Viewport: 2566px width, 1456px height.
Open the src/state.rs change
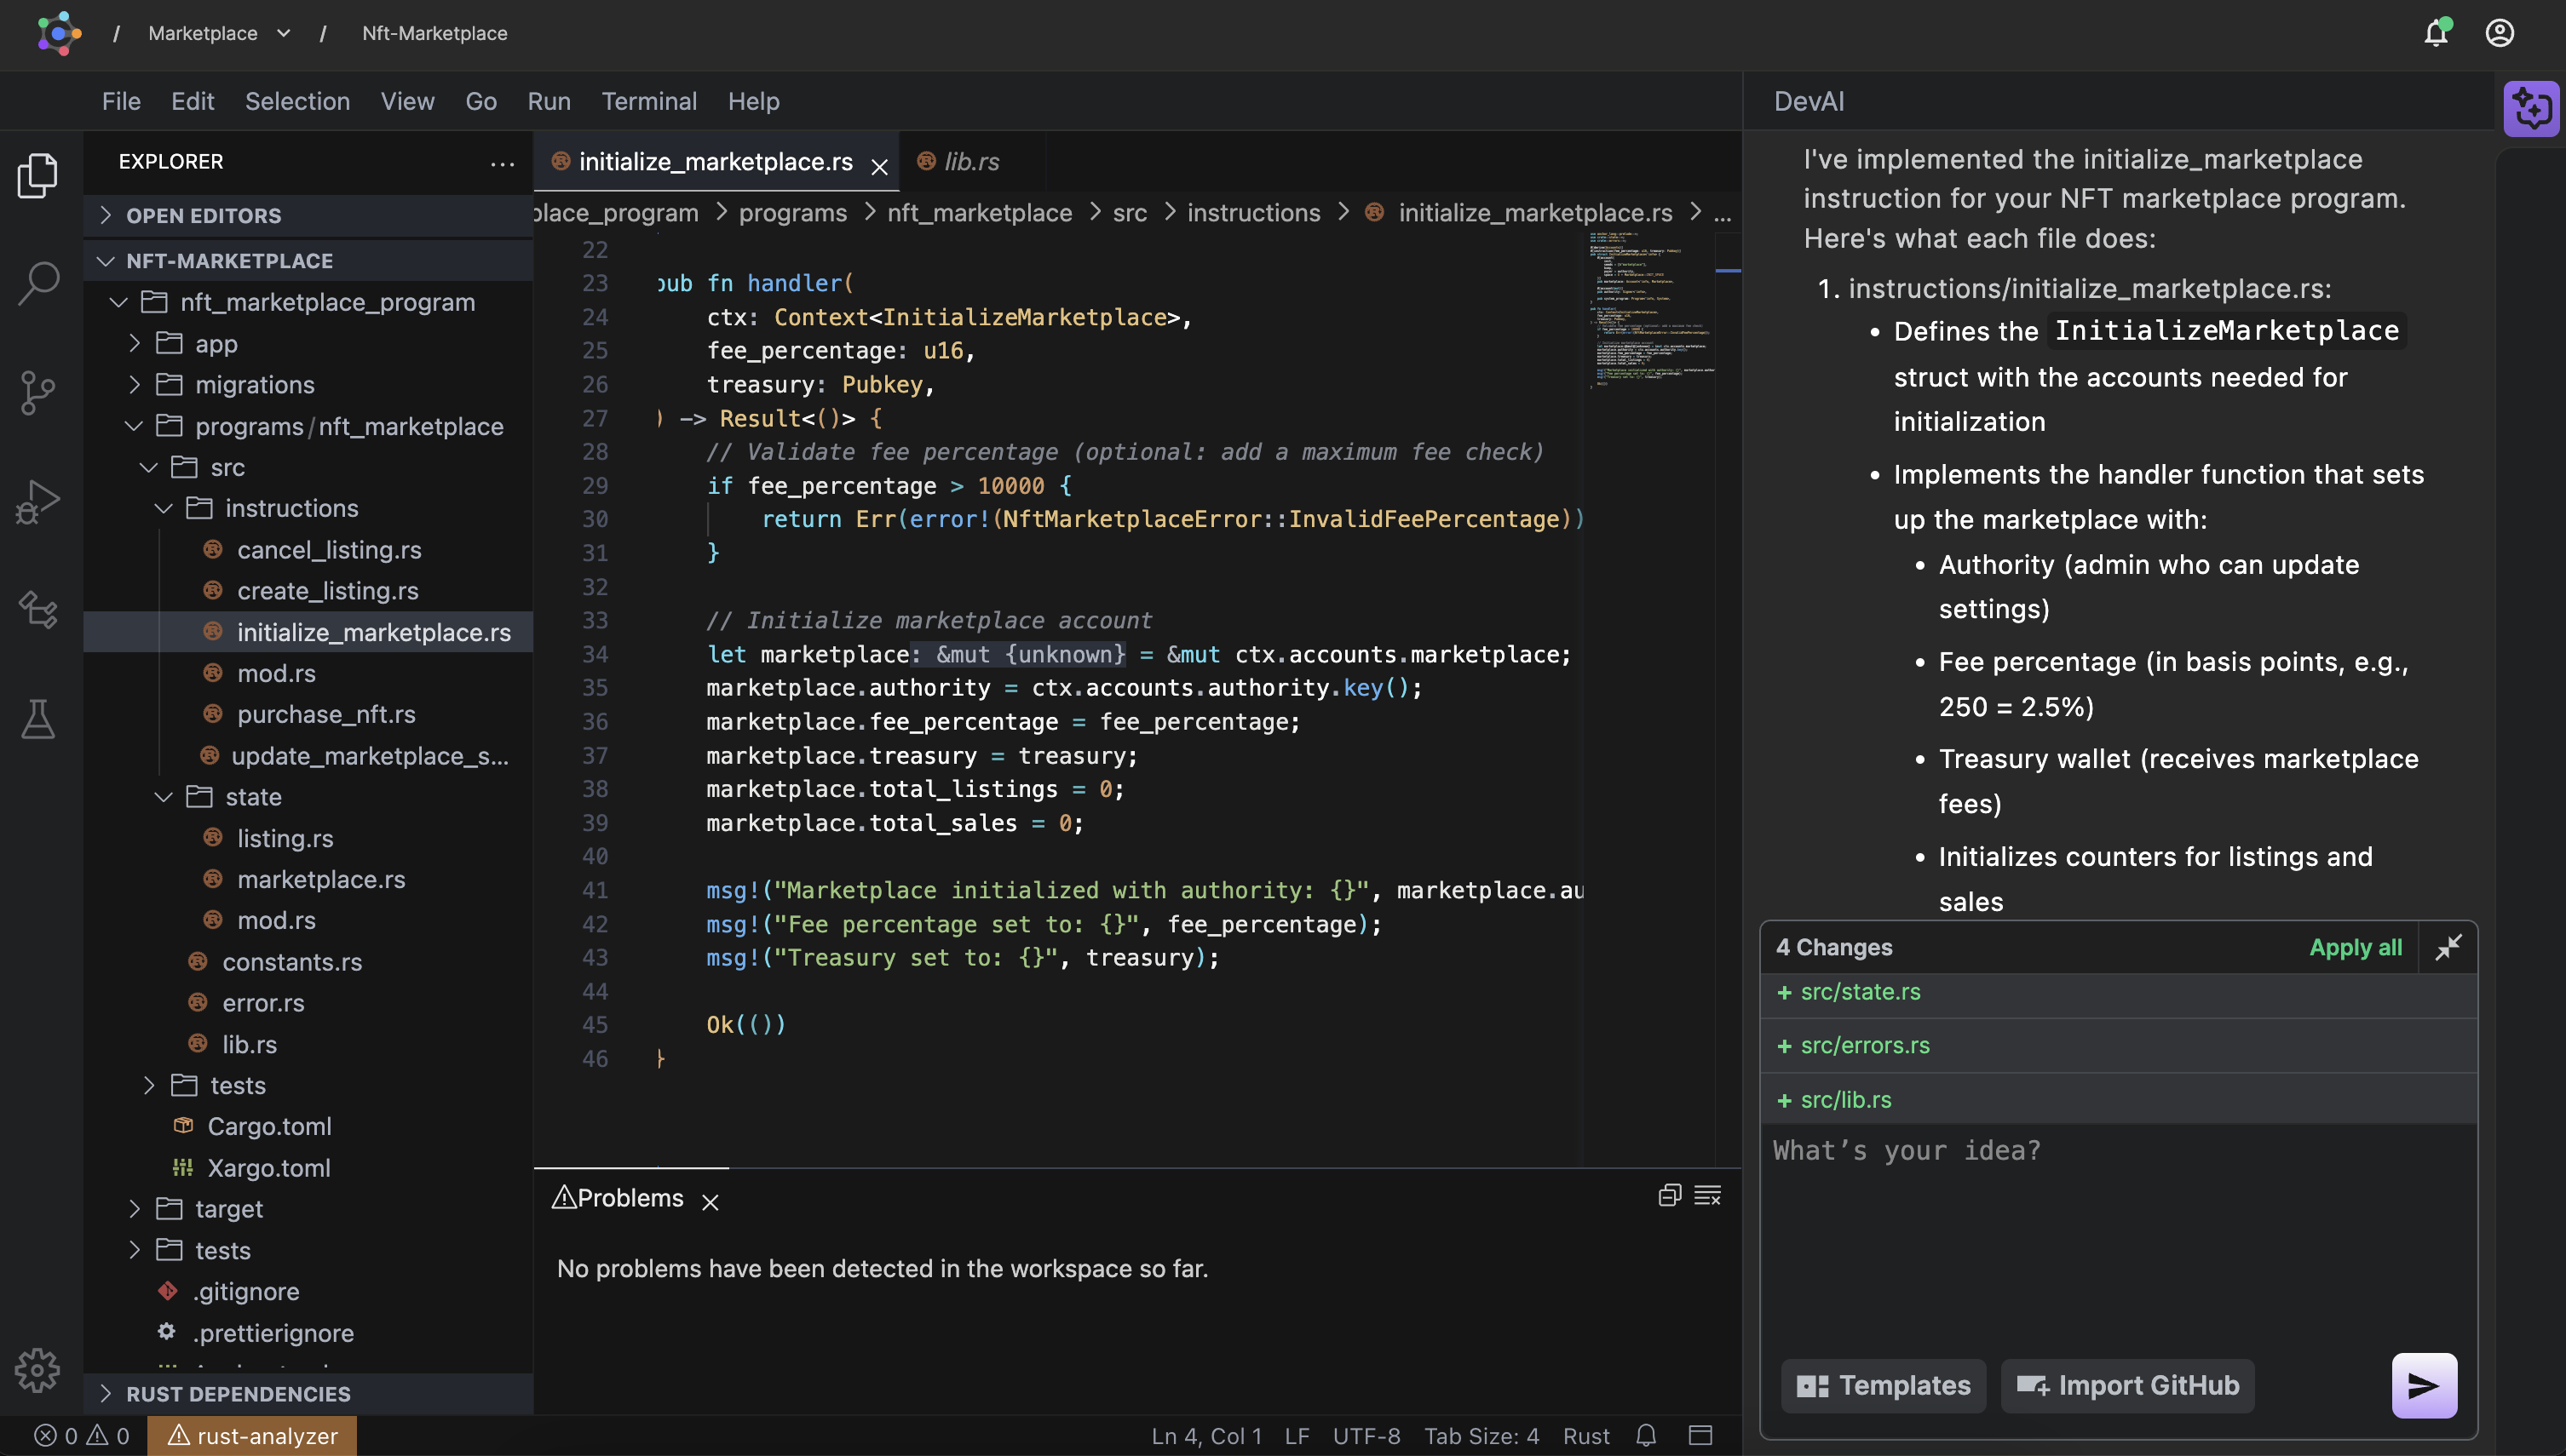tap(2118, 992)
